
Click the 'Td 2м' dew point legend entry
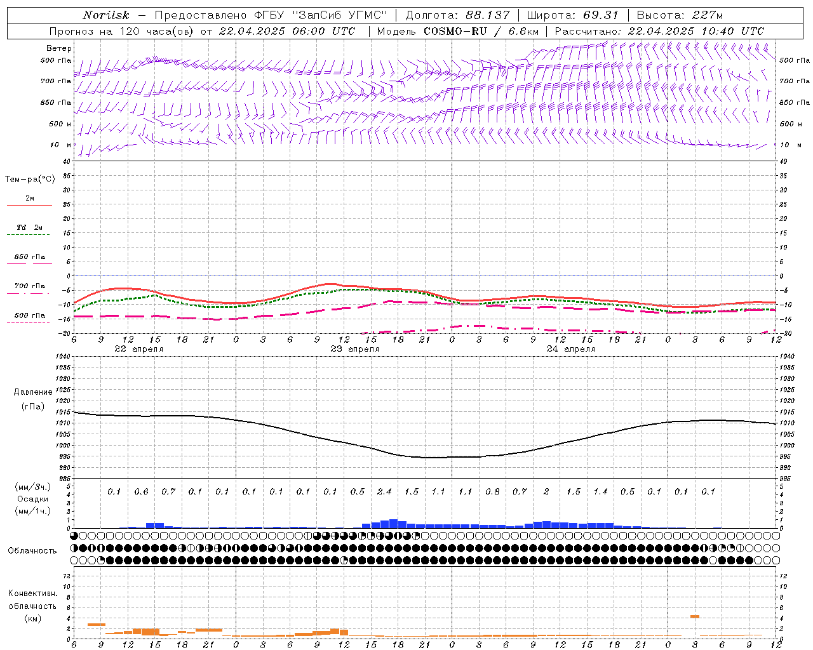point(30,227)
